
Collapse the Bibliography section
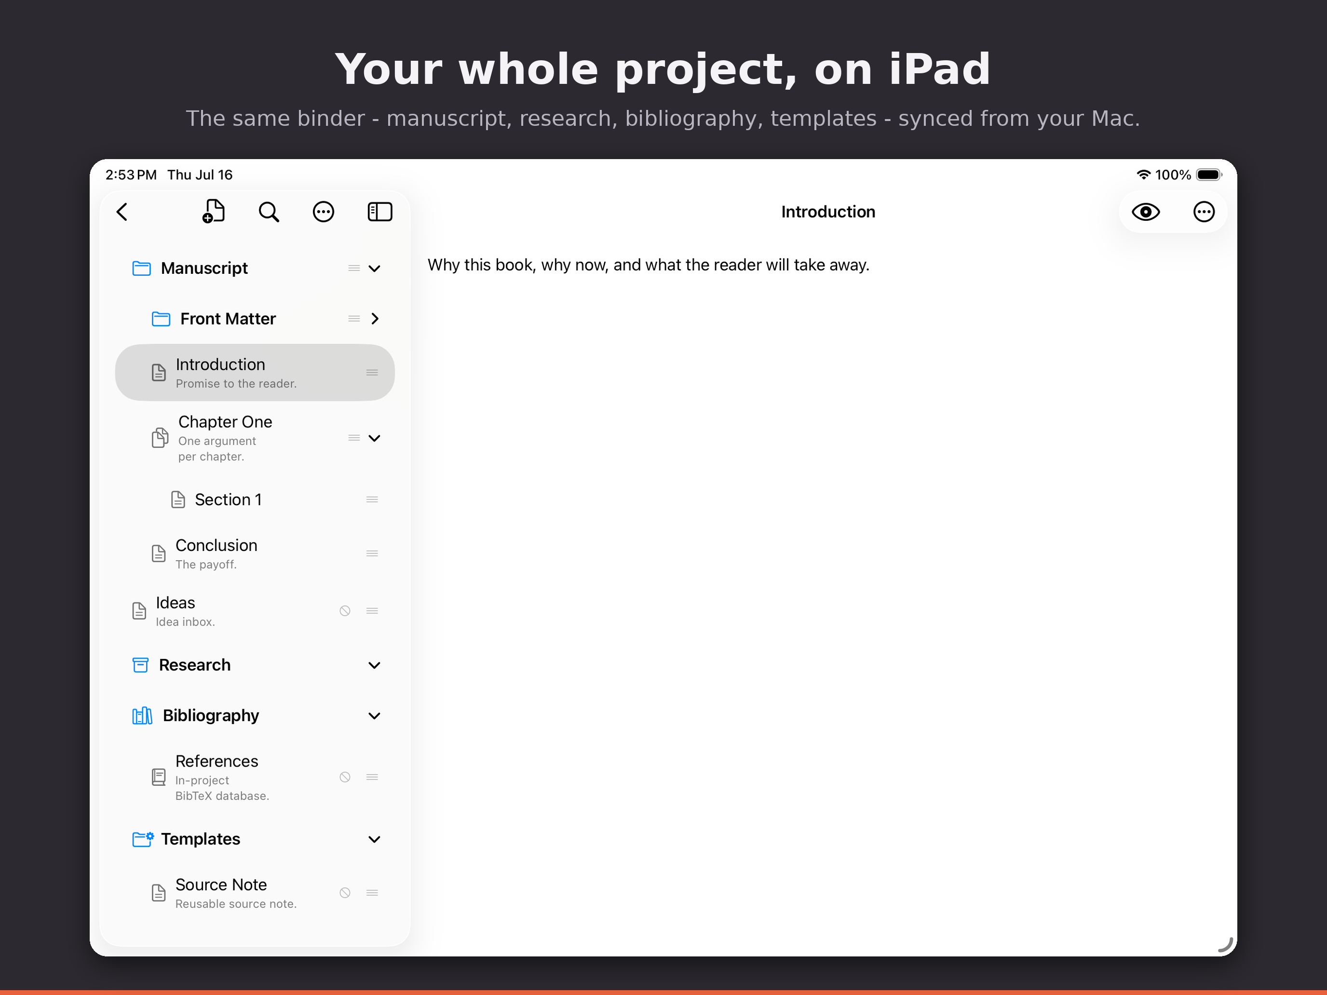(x=374, y=715)
